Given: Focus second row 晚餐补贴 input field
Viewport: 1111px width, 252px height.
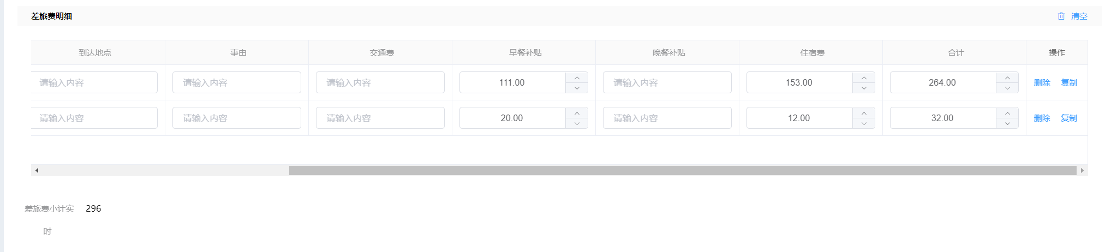Looking at the screenshot, I should (x=667, y=118).
